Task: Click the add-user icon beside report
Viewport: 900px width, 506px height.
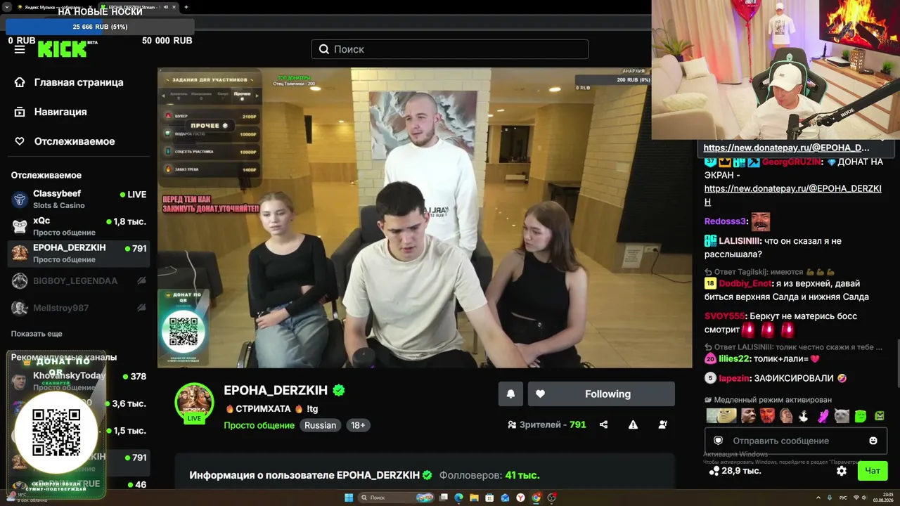Action: (662, 424)
